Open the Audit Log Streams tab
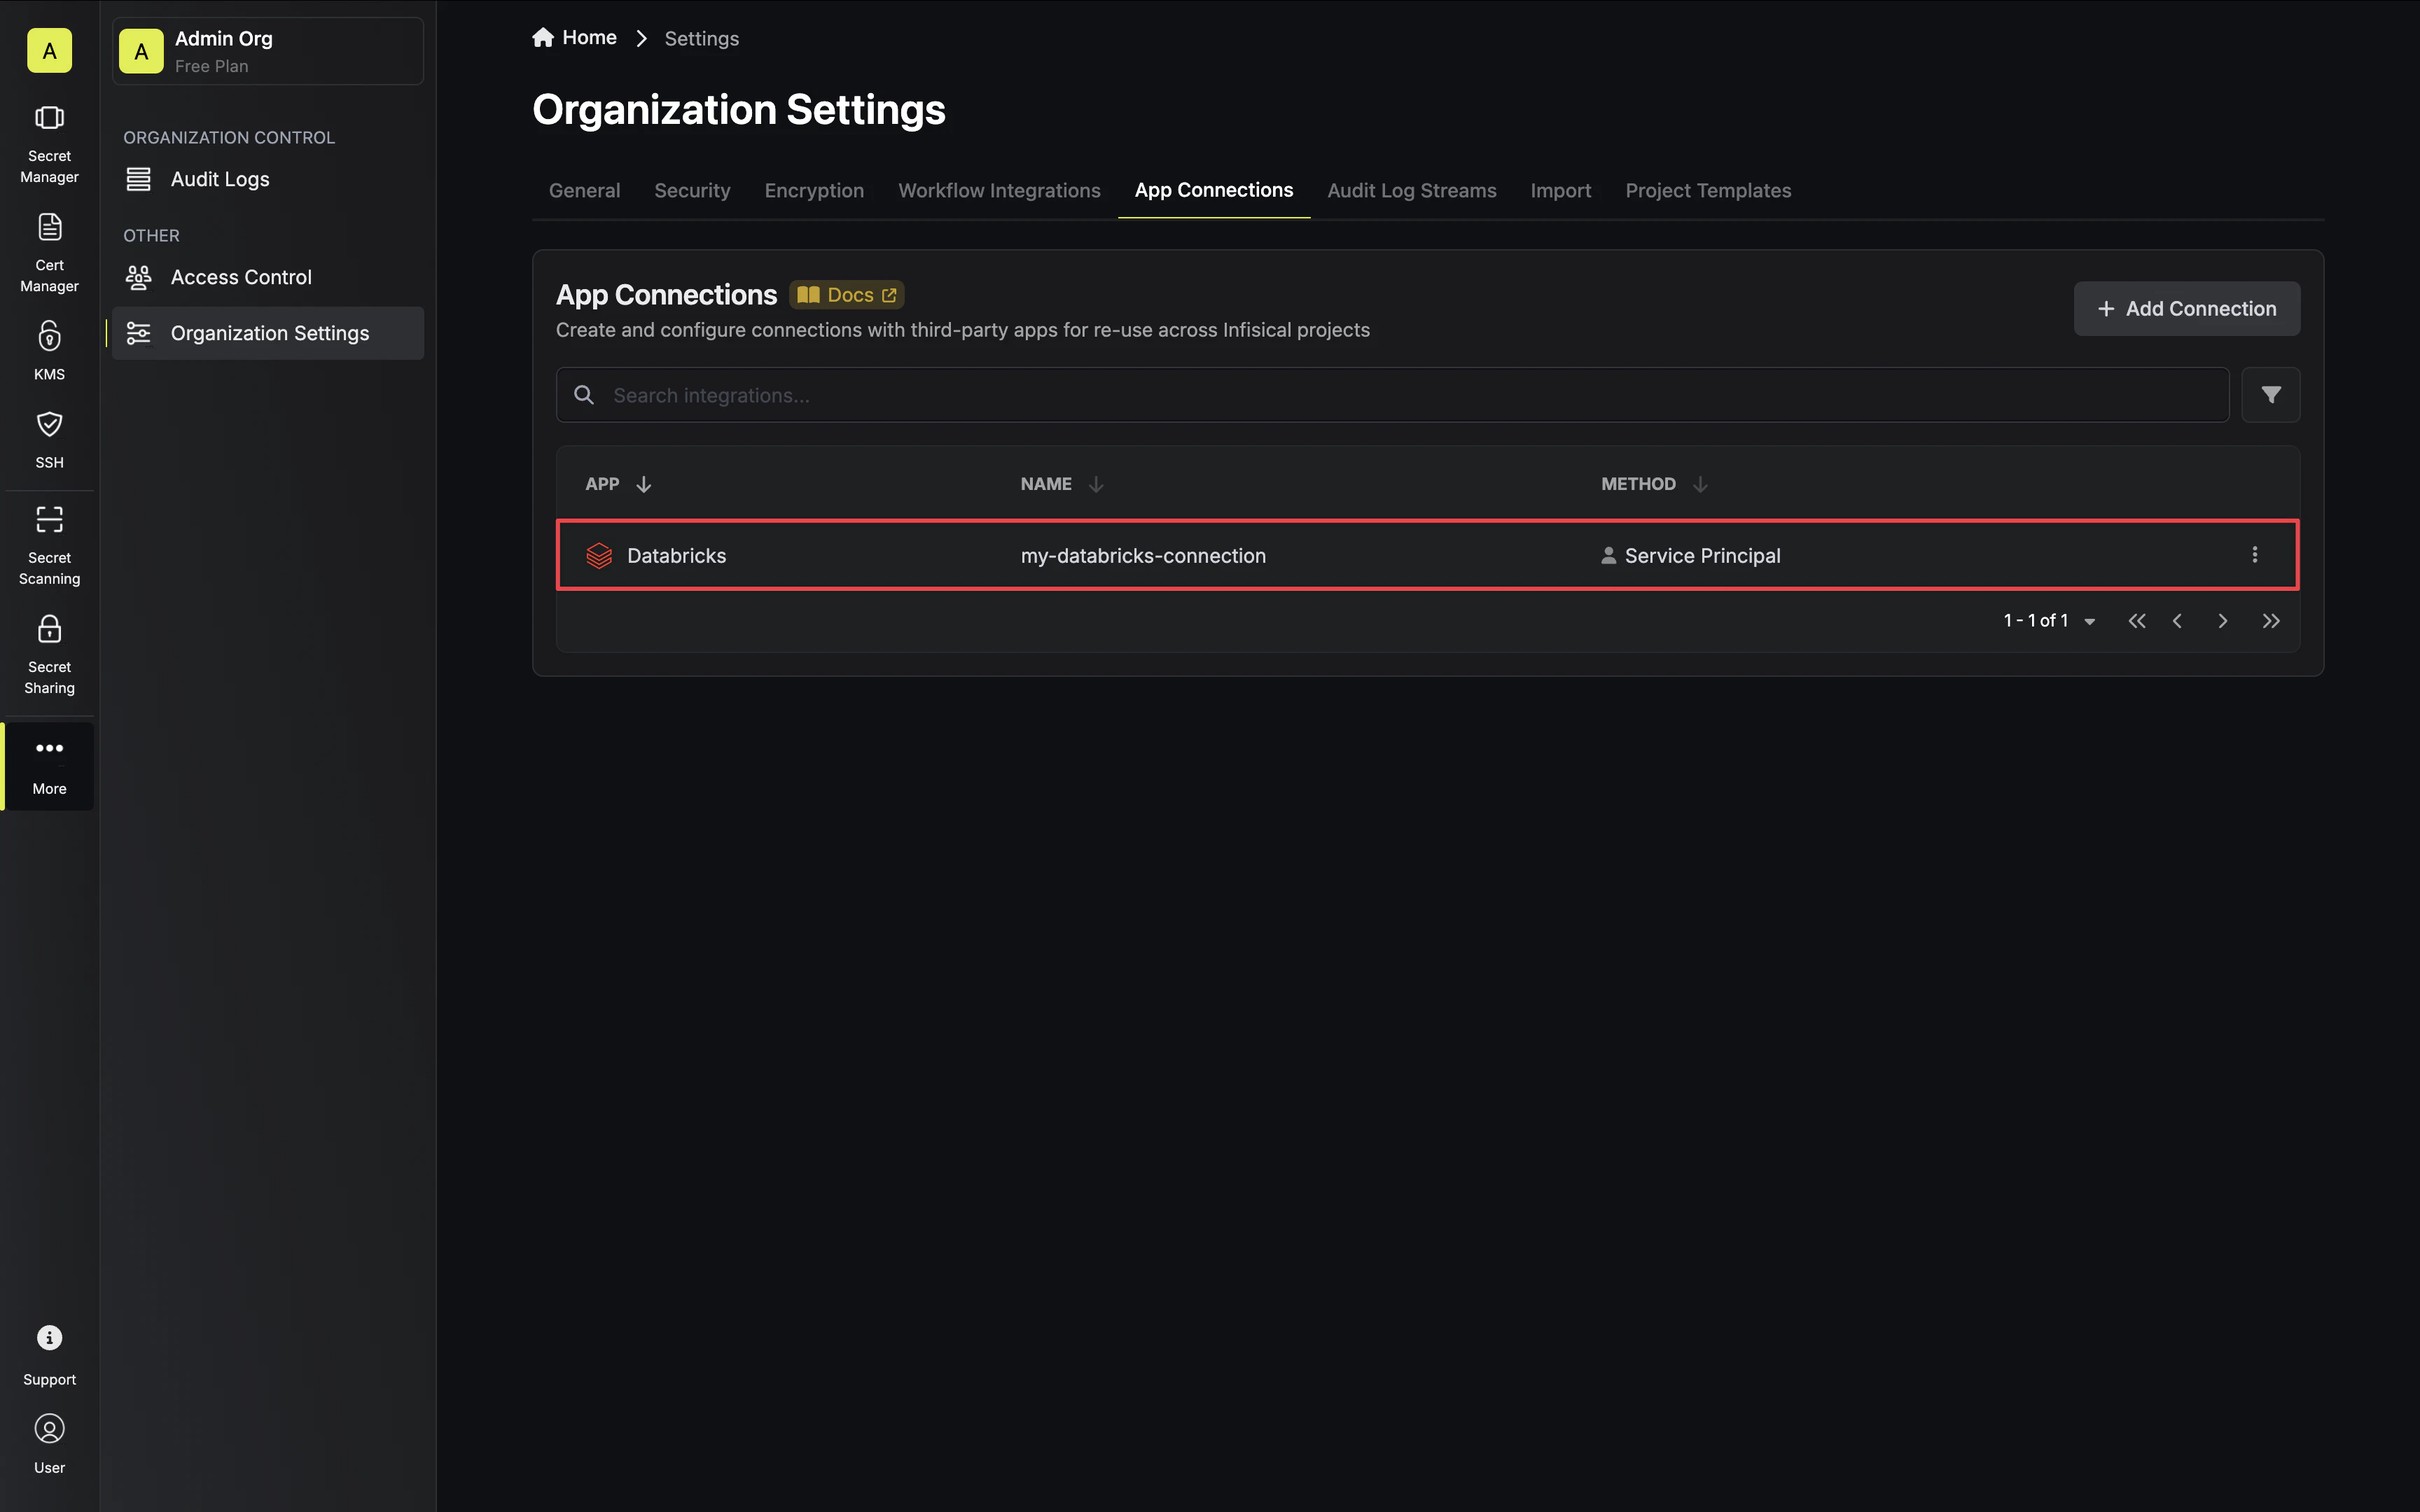Screen dimensions: 2420x1512 pyautogui.click(x=1411, y=190)
